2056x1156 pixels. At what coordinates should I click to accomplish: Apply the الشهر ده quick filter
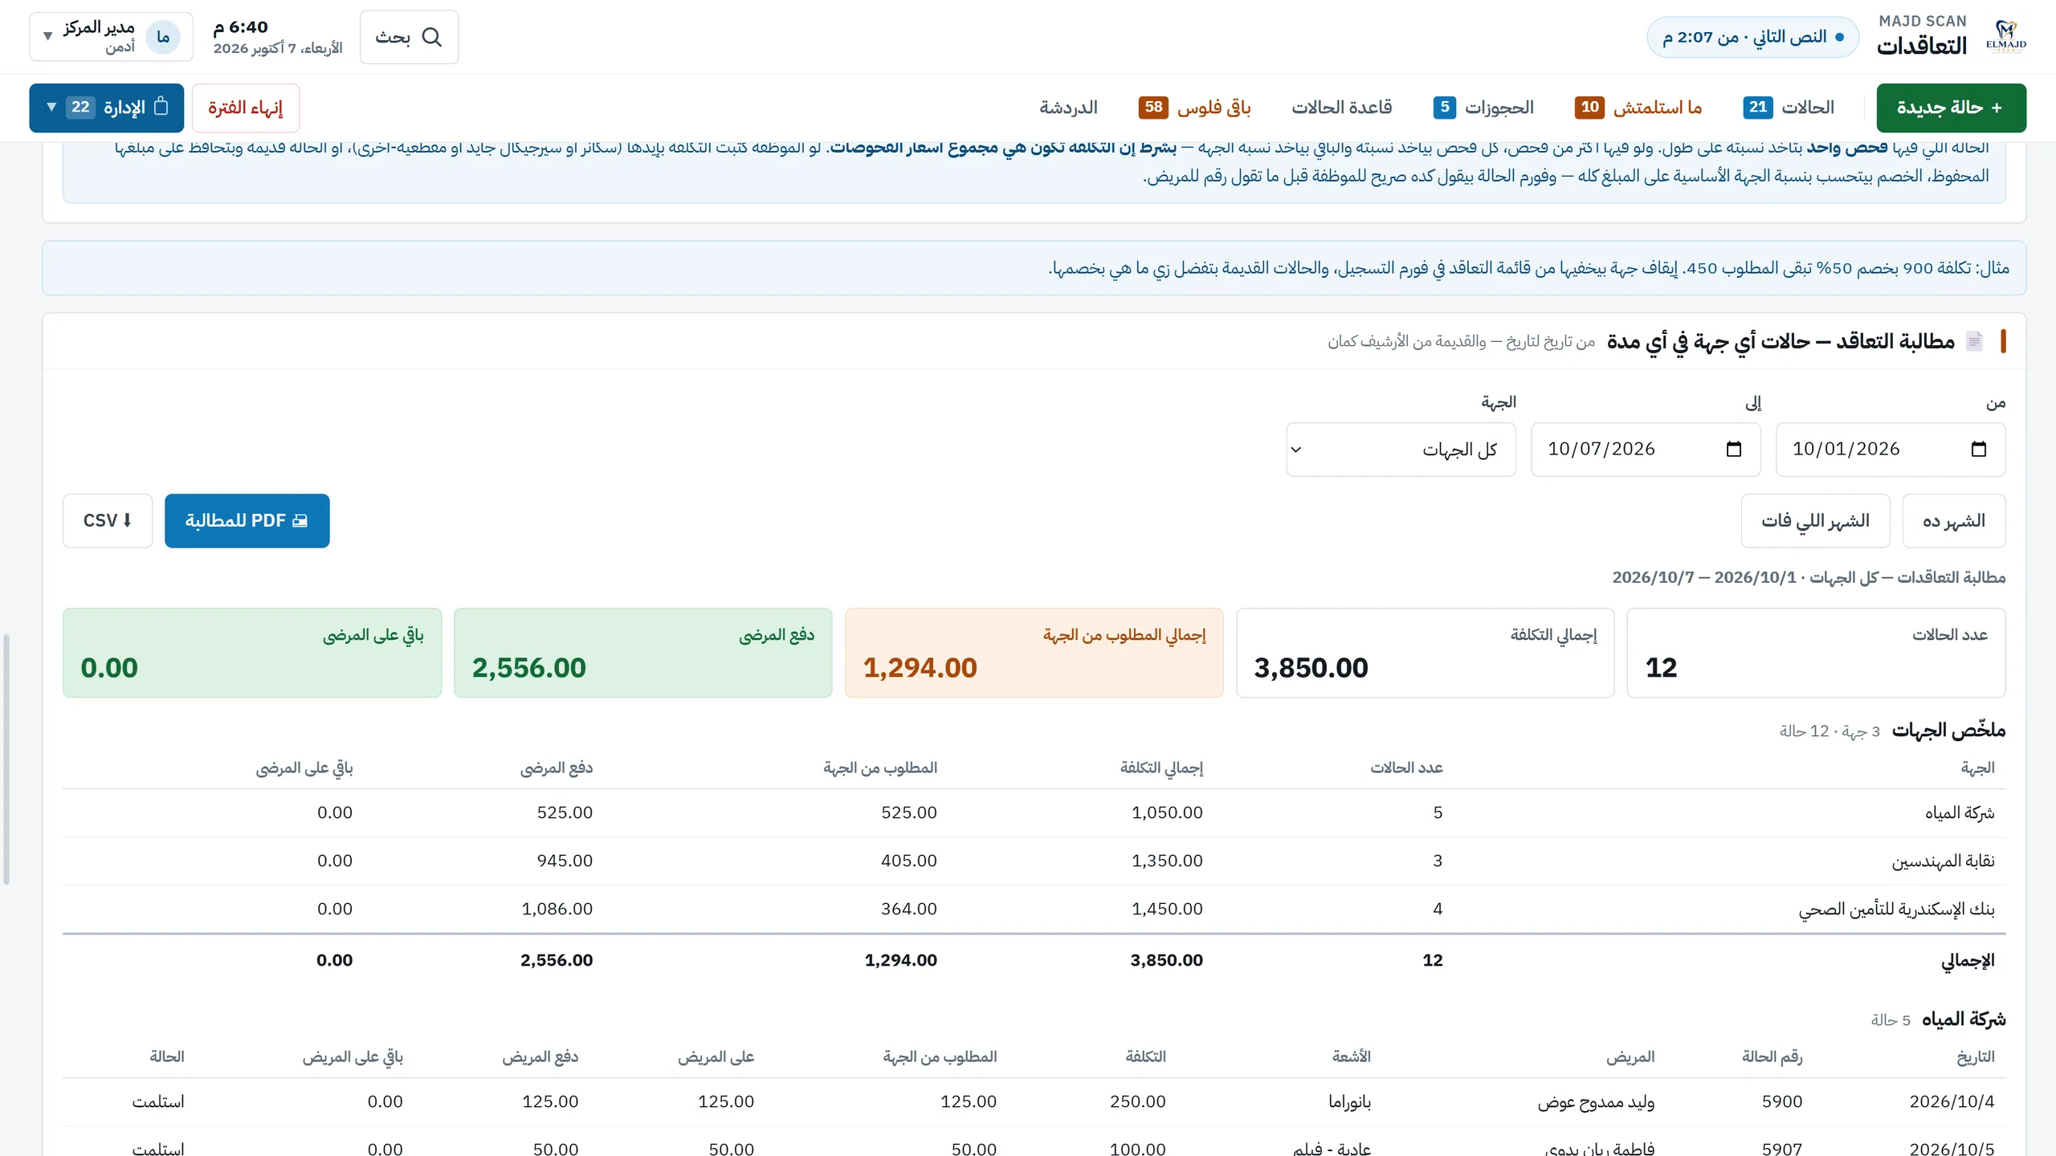[x=1953, y=521]
